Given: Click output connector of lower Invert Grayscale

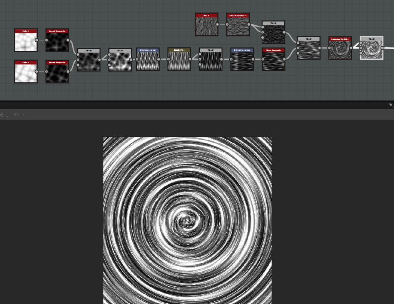Looking at the screenshot, I should (68, 72).
